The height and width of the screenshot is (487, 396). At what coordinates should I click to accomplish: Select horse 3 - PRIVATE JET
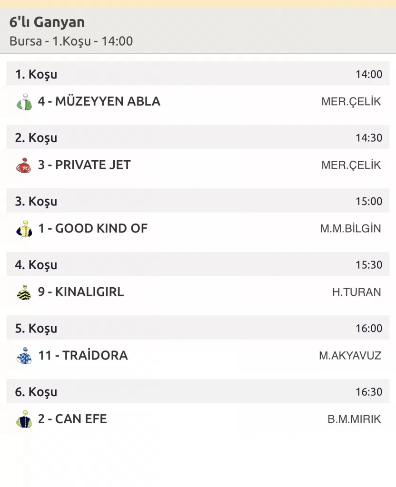84,165
